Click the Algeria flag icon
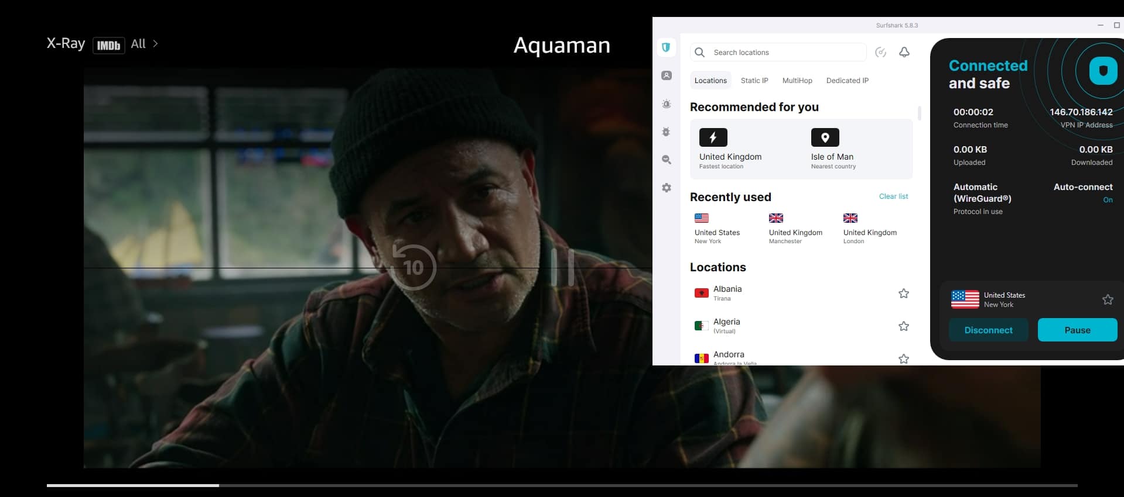Screen dimensions: 1124x497 click(702, 326)
